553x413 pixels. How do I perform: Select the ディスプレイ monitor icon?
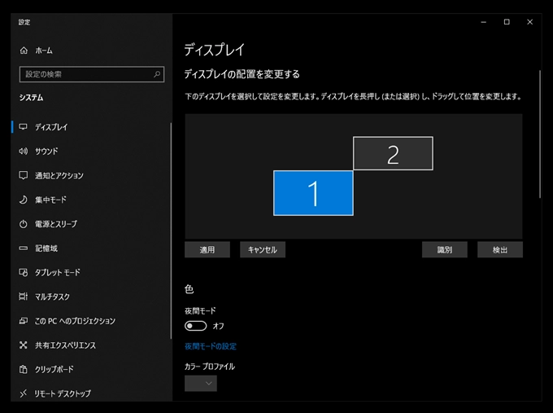(24, 127)
